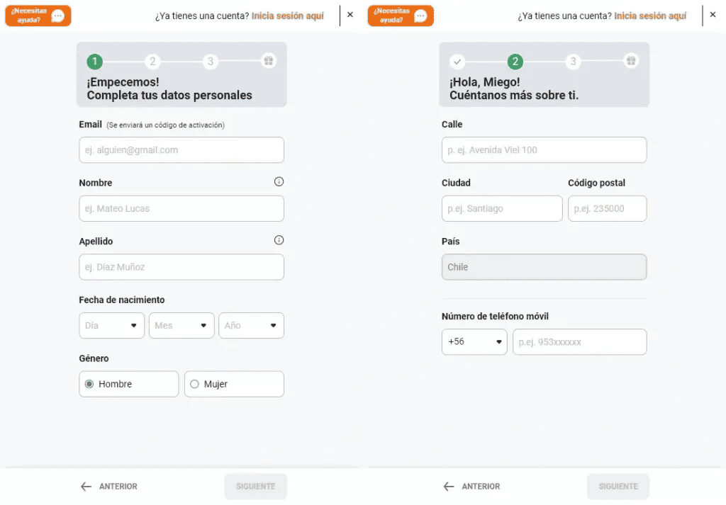Open the Año birth date dropdown
726x505 pixels.
coord(252,326)
